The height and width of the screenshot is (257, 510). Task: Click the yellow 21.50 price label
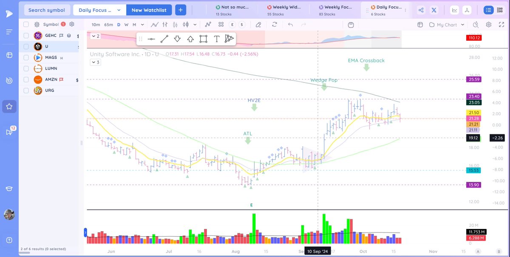click(473, 112)
